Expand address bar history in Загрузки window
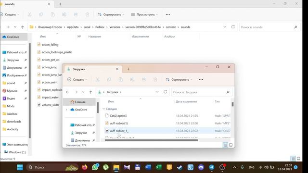Image resolution: width=308 pixels, height=173 pixels. click(x=157, y=92)
